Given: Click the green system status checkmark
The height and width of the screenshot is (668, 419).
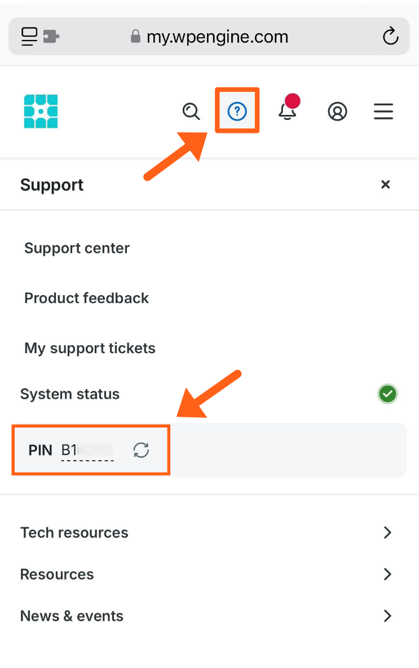Looking at the screenshot, I should point(387,394).
